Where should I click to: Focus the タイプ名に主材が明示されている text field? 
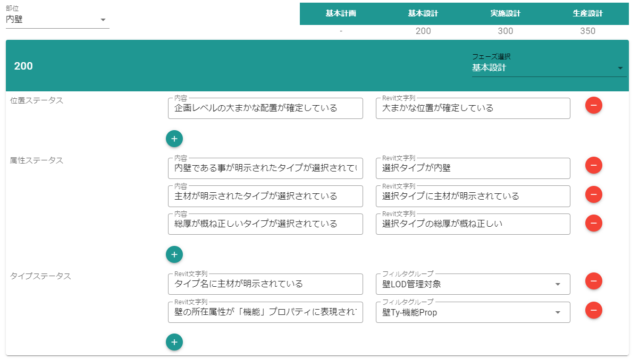pos(265,284)
